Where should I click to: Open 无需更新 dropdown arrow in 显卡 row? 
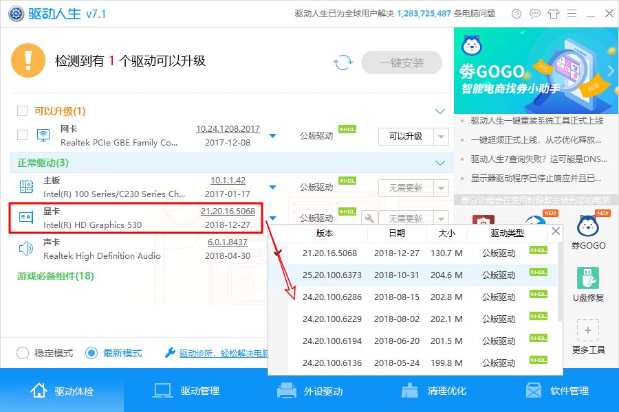click(x=441, y=218)
